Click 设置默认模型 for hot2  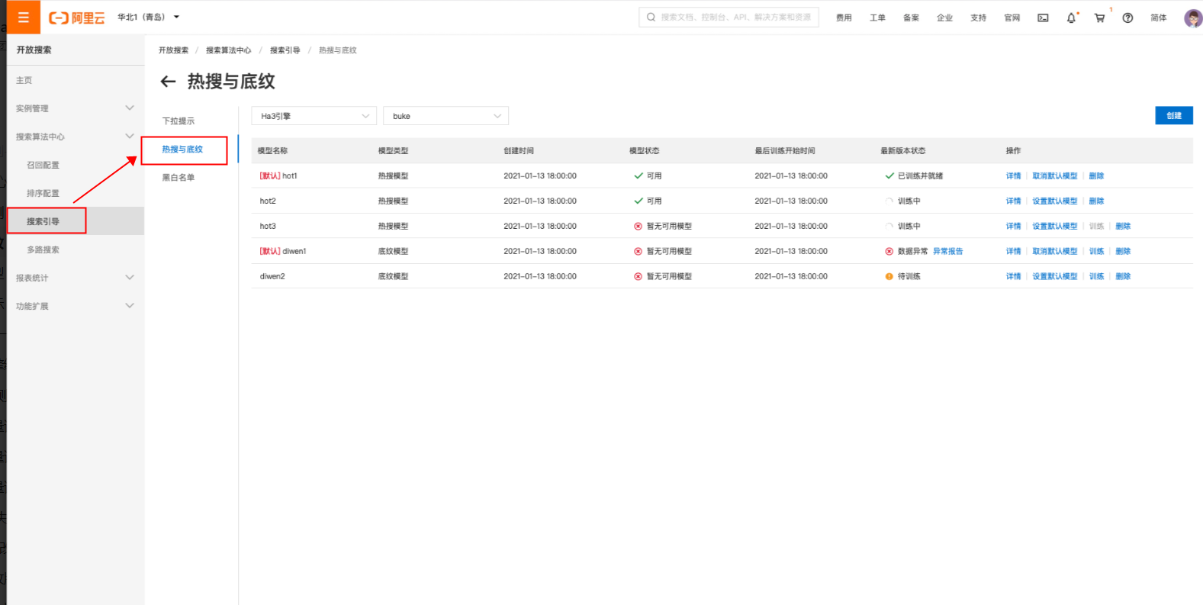(1055, 201)
